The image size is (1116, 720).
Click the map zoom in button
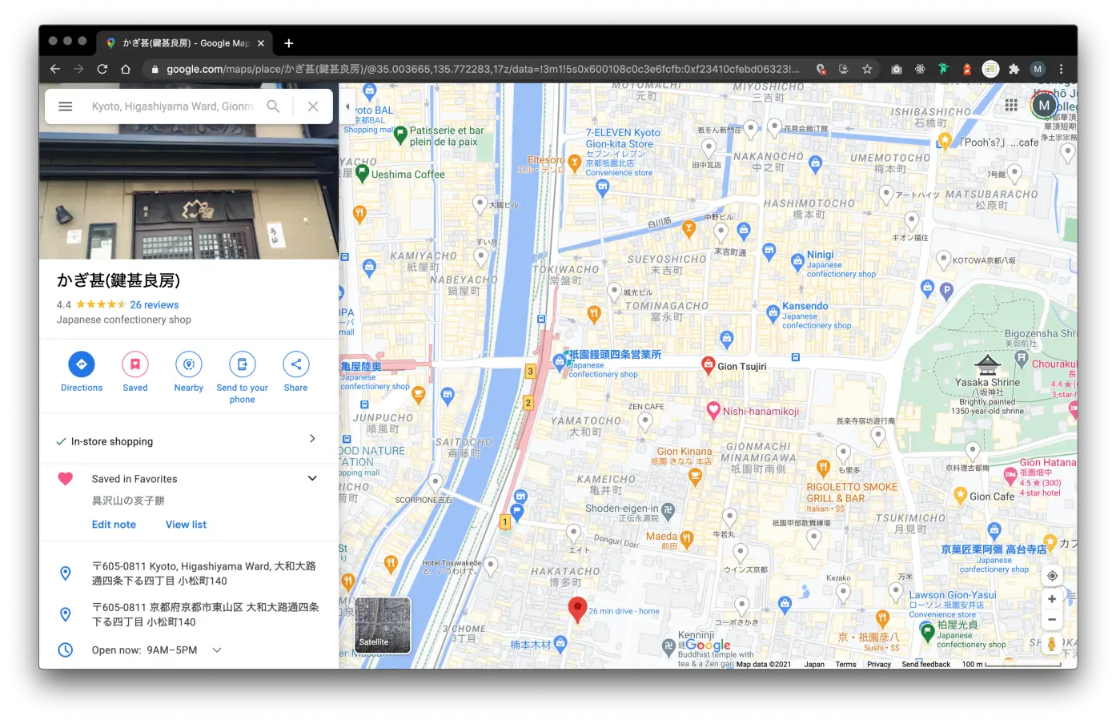click(x=1052, y=599)
